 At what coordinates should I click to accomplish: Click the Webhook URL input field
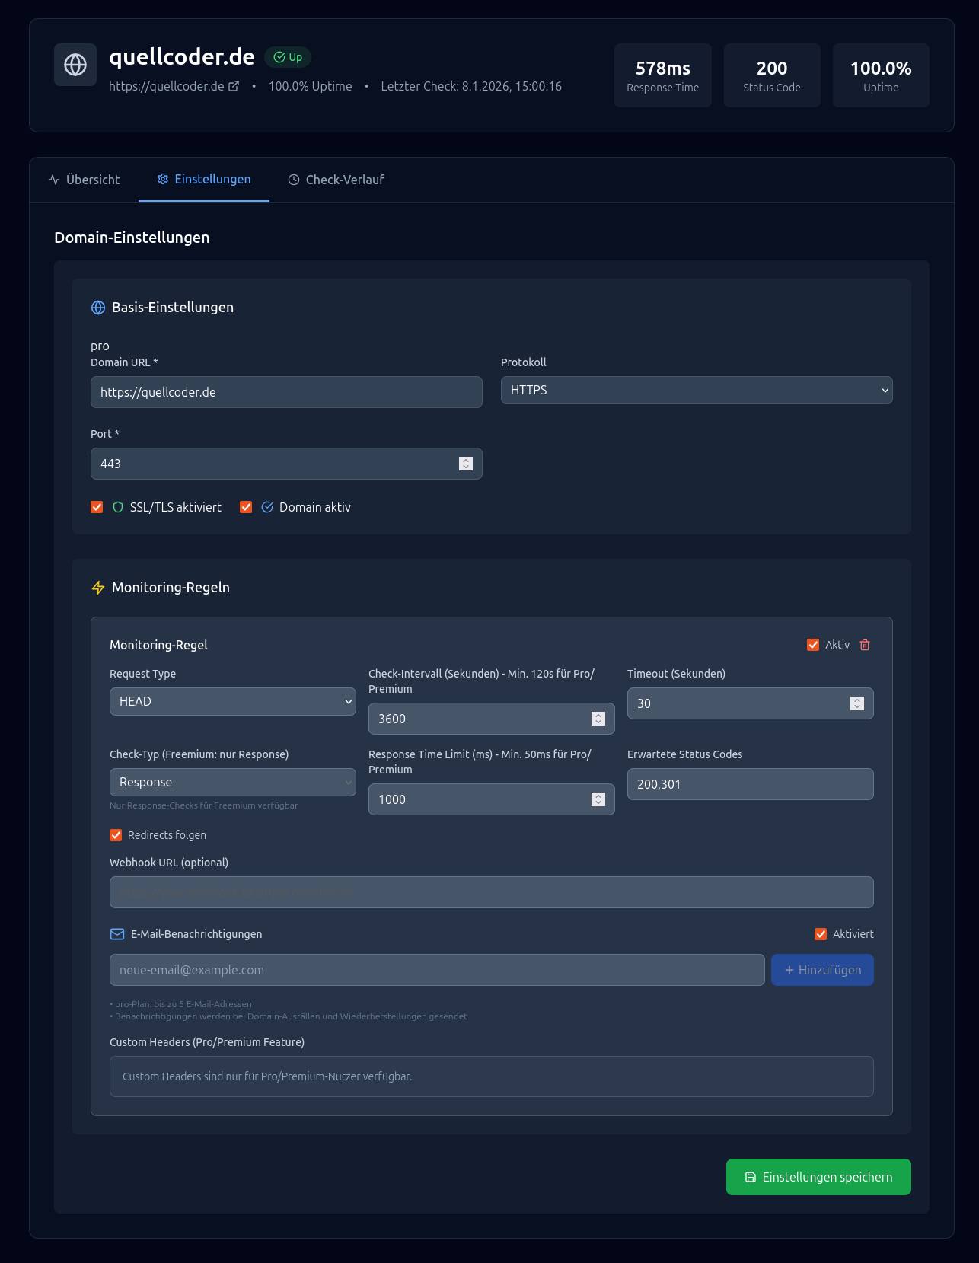coord(492,892)
